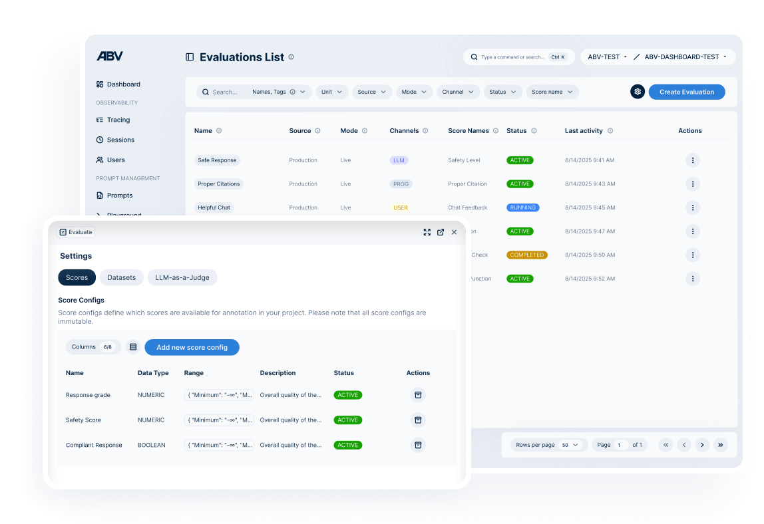Click the row density icon next to Columns
The image size is (764, 524).
click(132, 346)
